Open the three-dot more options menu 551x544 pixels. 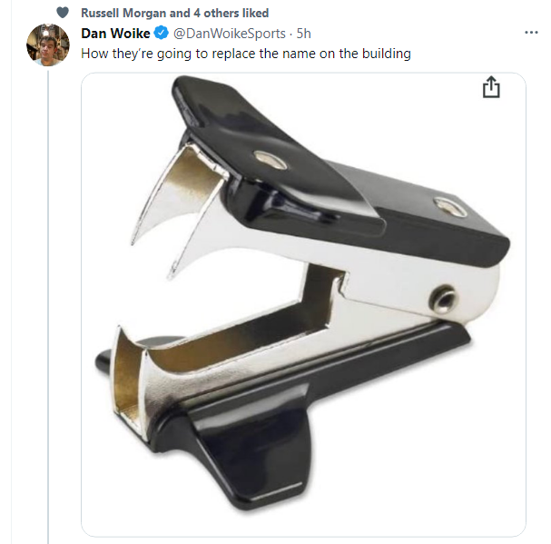(x=531, y=33)
